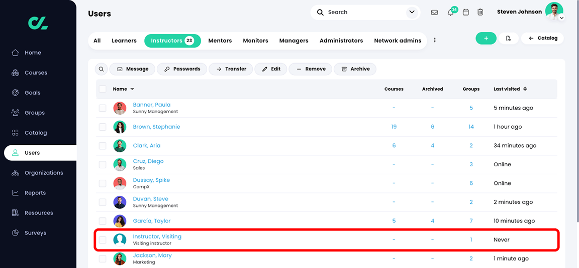
Task: Click Diego Cruz's avatar
Action: (x=120, y=164)
